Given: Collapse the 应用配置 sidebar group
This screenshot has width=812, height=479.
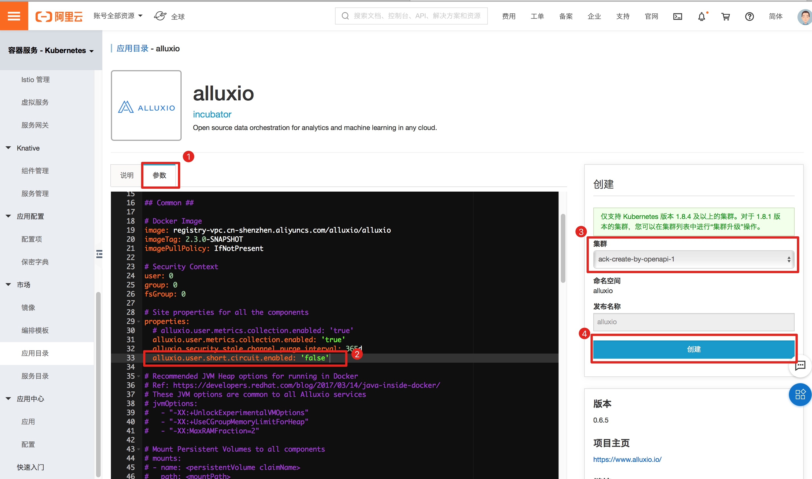Looking at the screenshot, I should (x=8, y=216).
